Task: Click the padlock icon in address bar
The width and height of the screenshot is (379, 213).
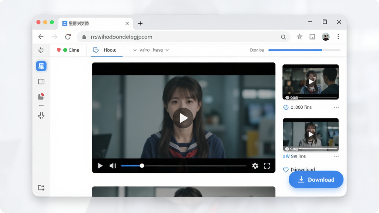Action: coord(84,37)
